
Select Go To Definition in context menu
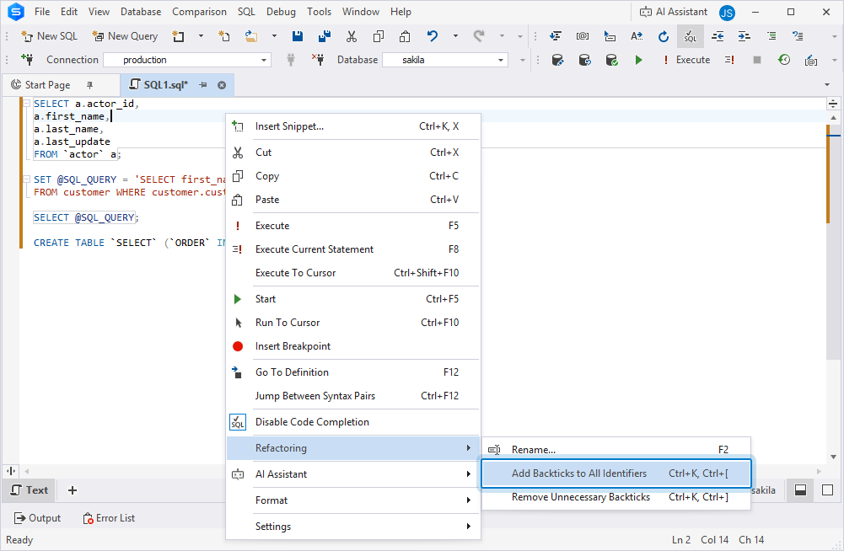[352, 372]
